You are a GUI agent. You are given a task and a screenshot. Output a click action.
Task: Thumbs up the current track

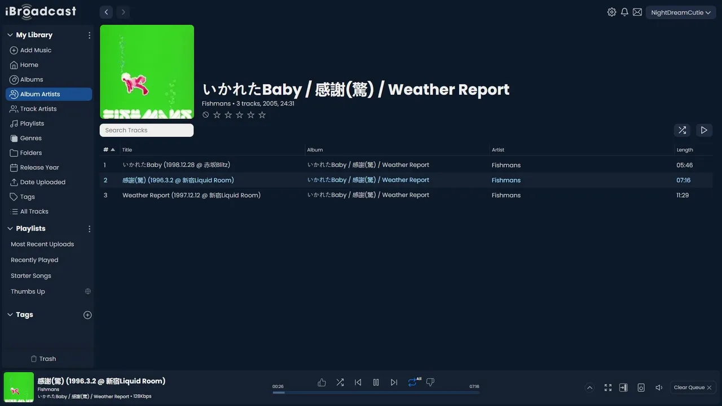322,382
